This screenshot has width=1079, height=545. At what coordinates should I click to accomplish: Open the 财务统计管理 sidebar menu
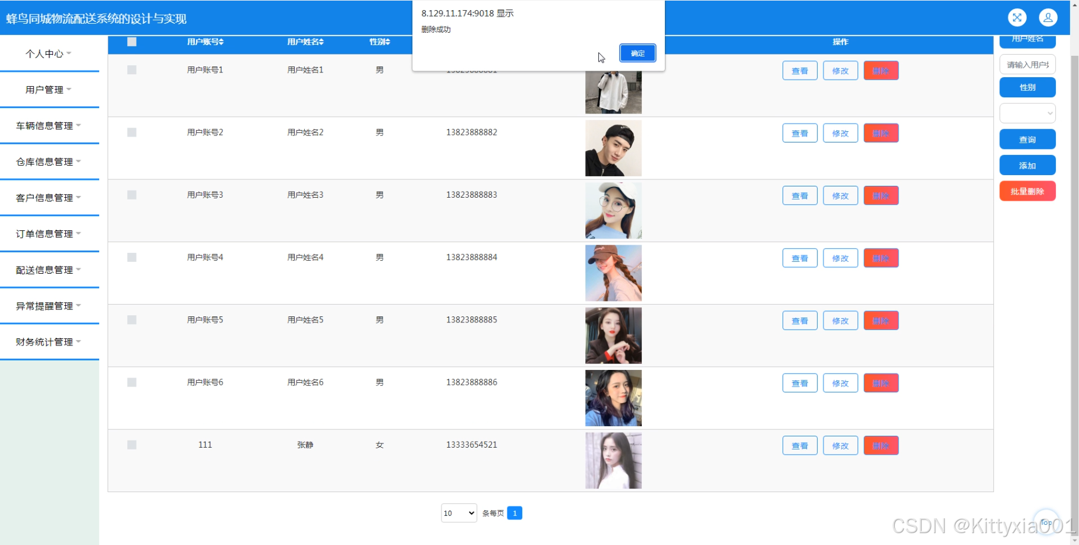point(49,342)
